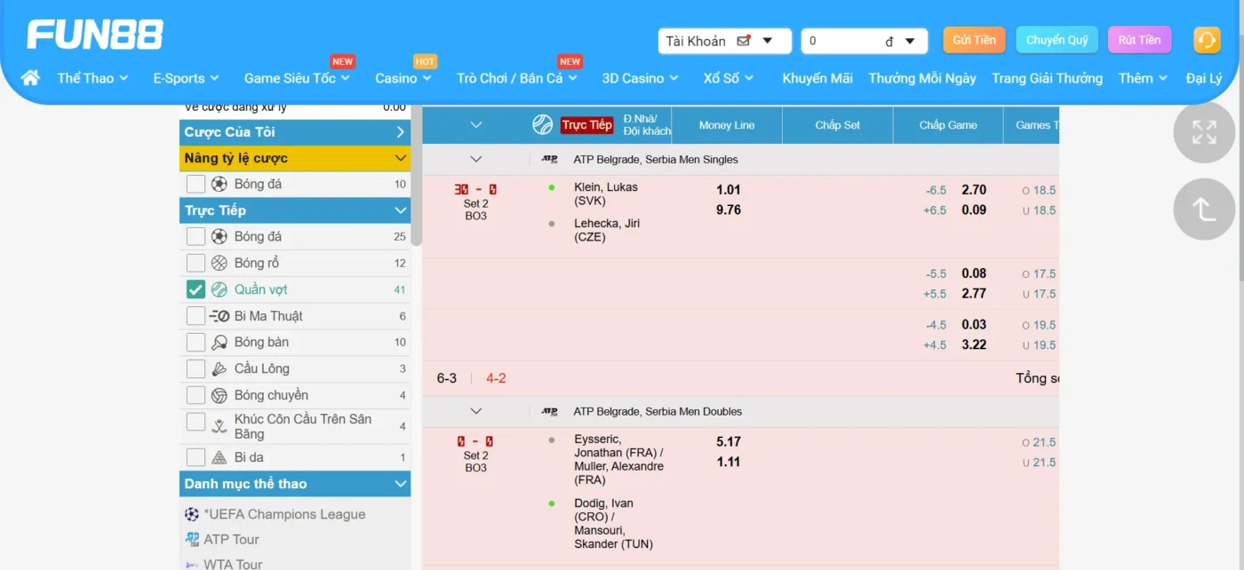The image size is (1244, 570).
Task: Select Klein Money Line odds 1.01
Action: coord(728,190)
